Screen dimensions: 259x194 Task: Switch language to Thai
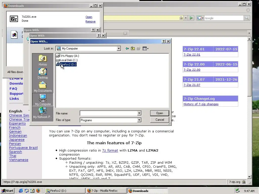coord(13,156)
